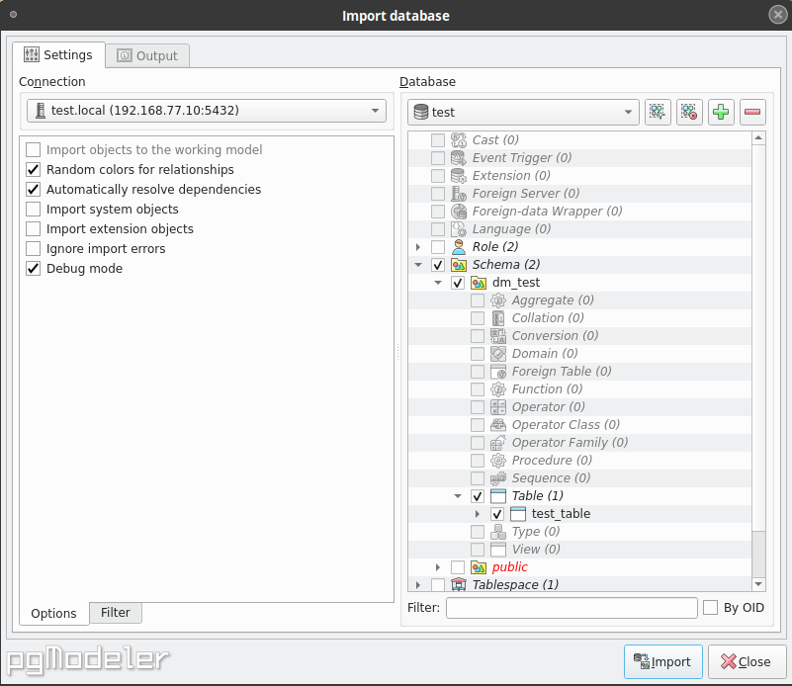Click the schema icon next to dm_test
The image size is (792, 686).
click(x=479, y=282)
